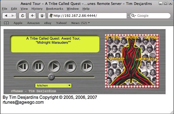Expand the News (52) bookmark folder

click(x=81, y=23)
